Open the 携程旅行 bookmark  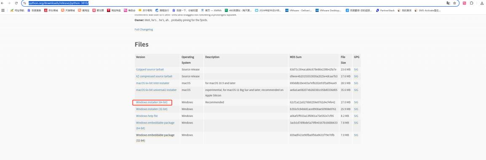point(163,10)
